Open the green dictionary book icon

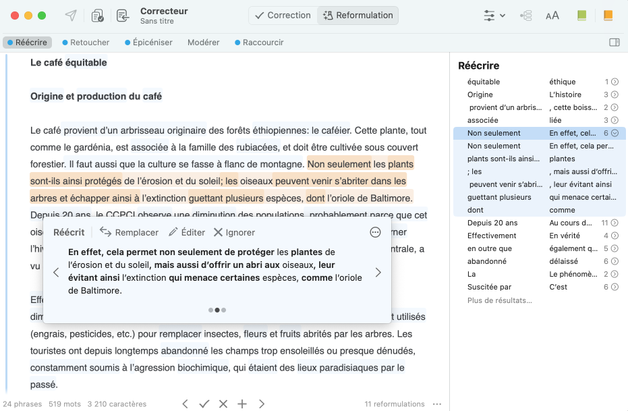[581, 16]
